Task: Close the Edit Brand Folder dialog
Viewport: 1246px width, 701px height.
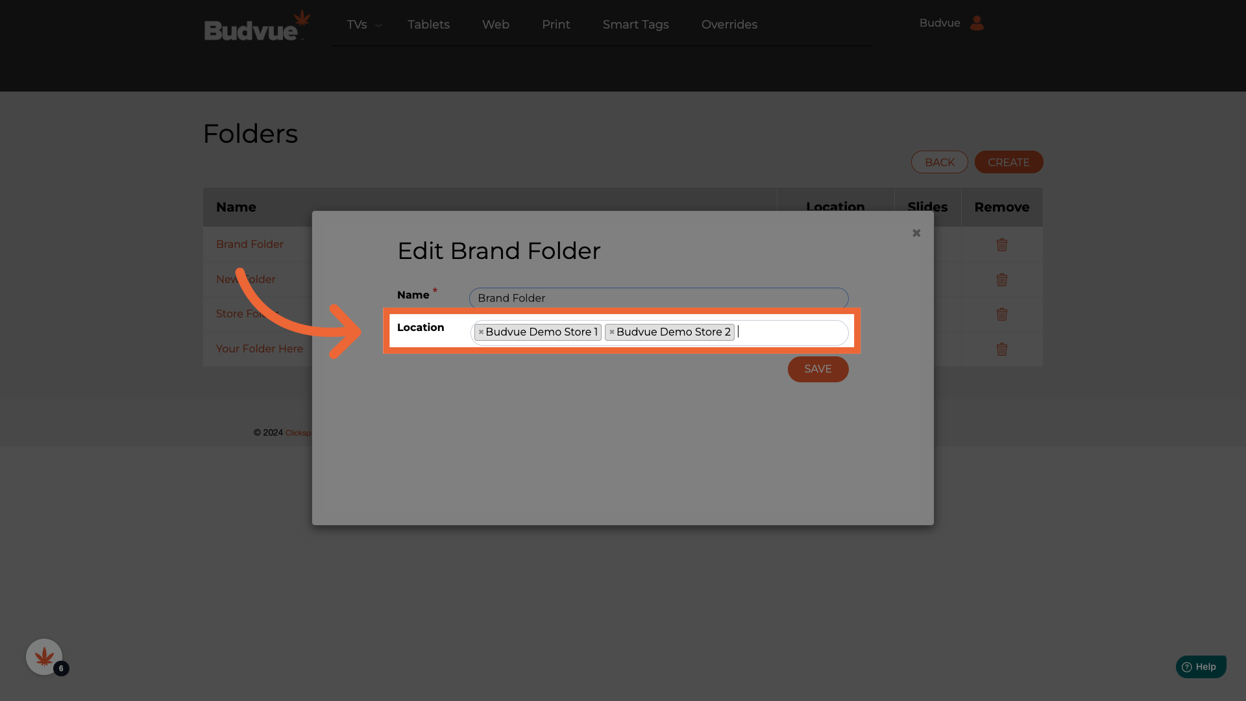Action: pos(916,233)
